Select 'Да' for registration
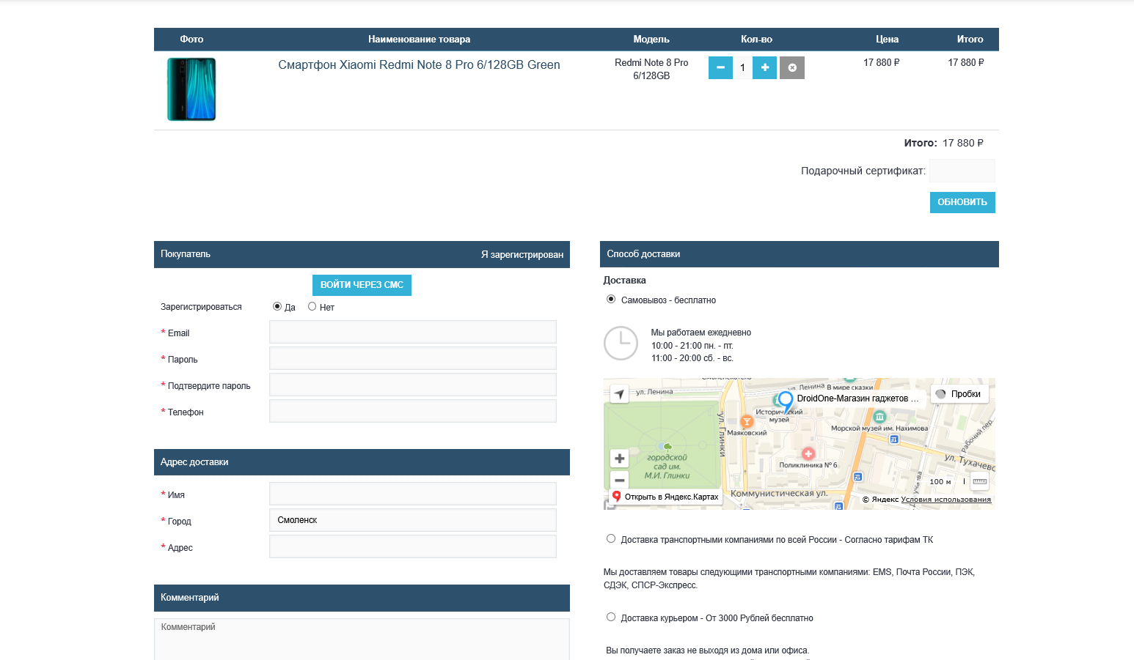The width and height of the screenshot is (1134, 660). point(277,307)
